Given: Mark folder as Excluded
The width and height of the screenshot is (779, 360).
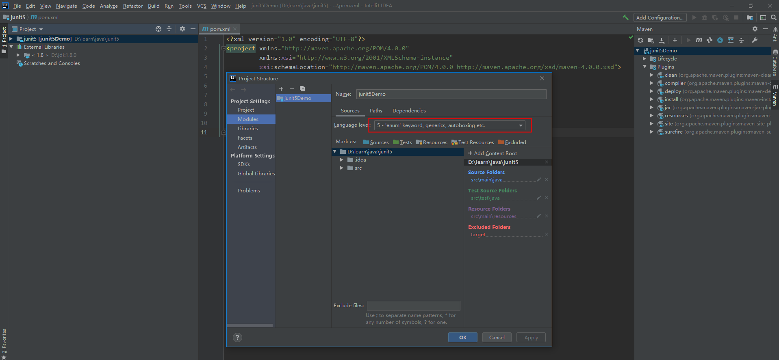Looking at the screenshot, I should (512, 142).
